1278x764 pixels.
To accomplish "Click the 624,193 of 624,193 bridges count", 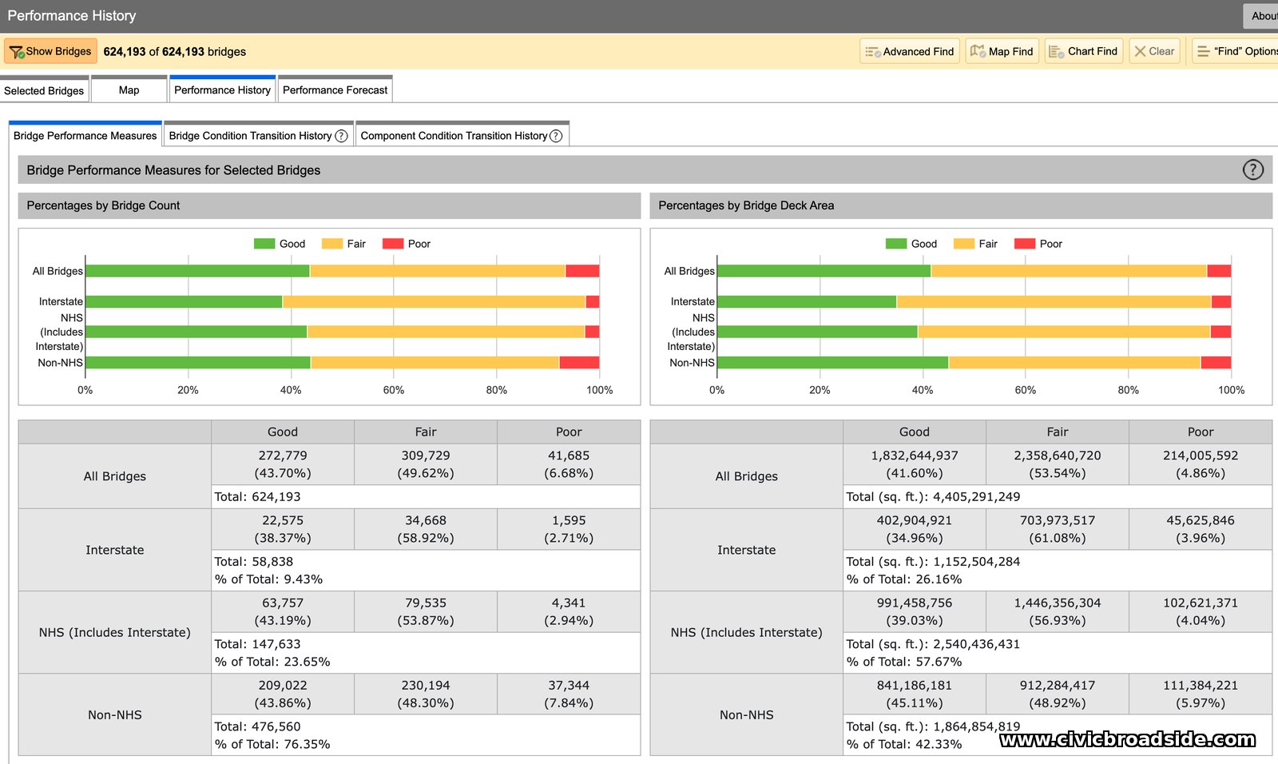I will coord(174,51).
